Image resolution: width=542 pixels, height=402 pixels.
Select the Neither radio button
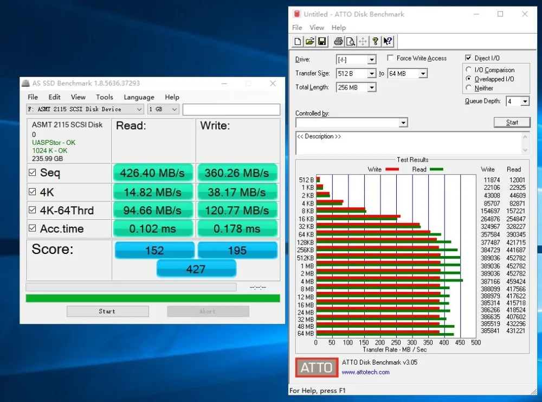pyautogui.click(x=468, y=88)
